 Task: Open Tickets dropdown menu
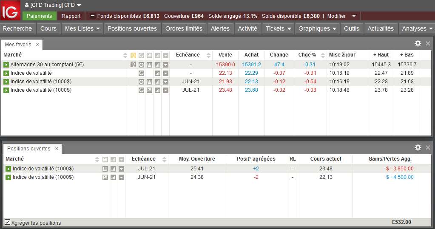278,28
